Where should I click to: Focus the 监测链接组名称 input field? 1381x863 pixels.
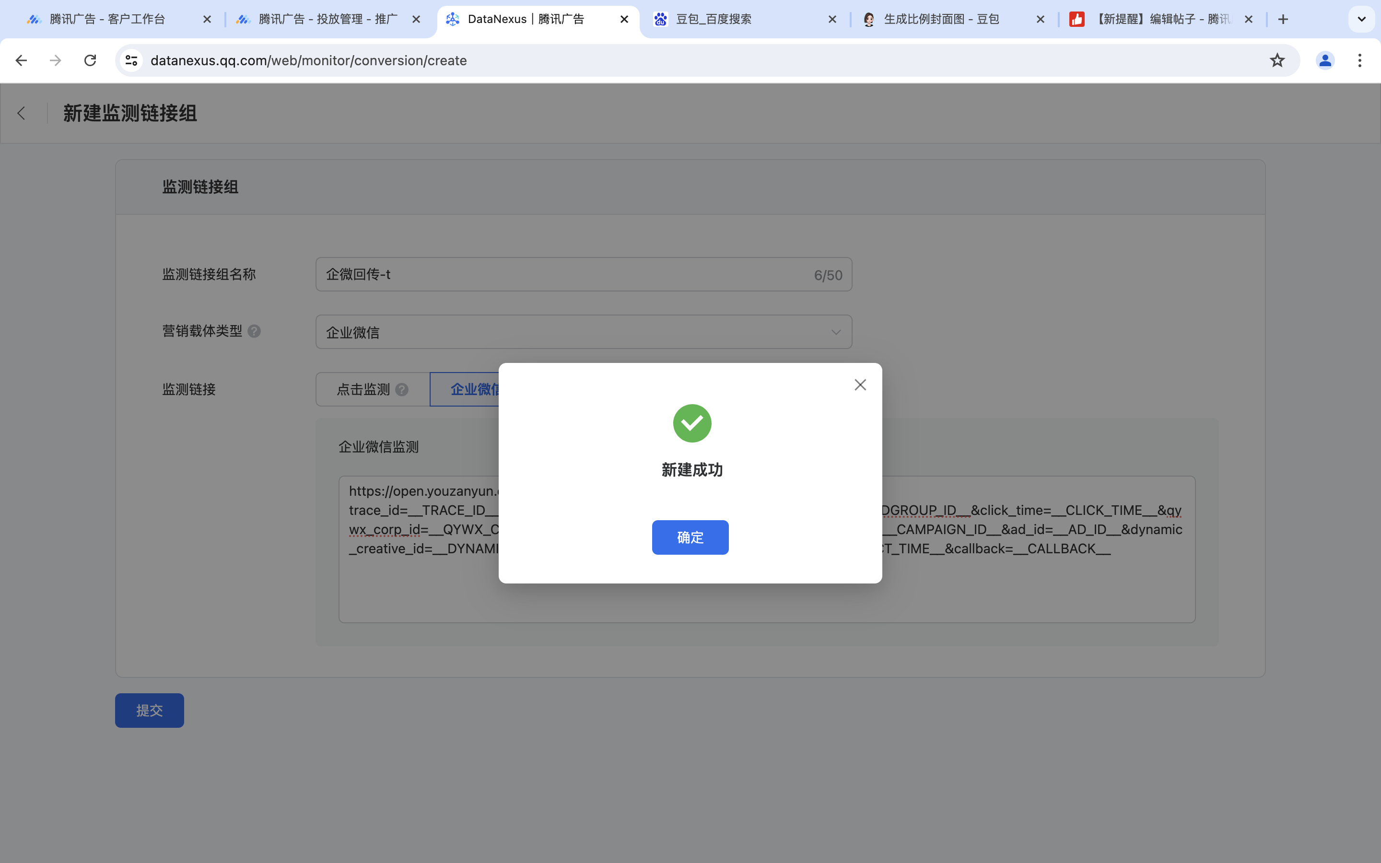[584, 275]
